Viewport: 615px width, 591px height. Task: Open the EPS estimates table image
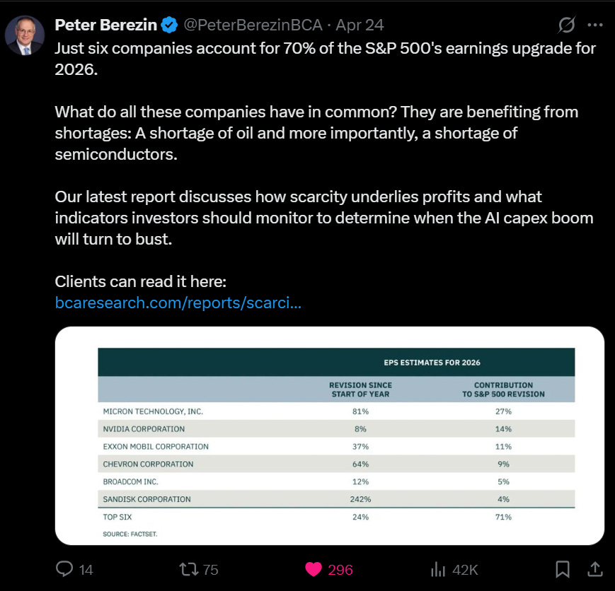pos(330,435)
